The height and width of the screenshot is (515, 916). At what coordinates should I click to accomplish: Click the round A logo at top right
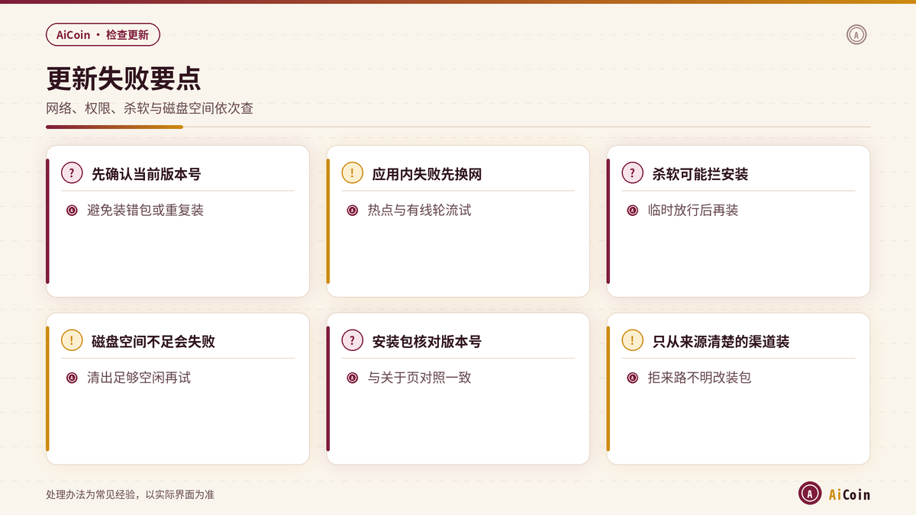[856, 34]
